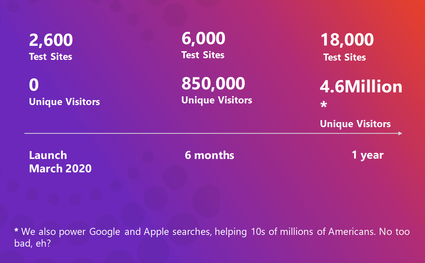
Task: Click 'Unique Visitors' label under 850,000
Action: [217, 100]
